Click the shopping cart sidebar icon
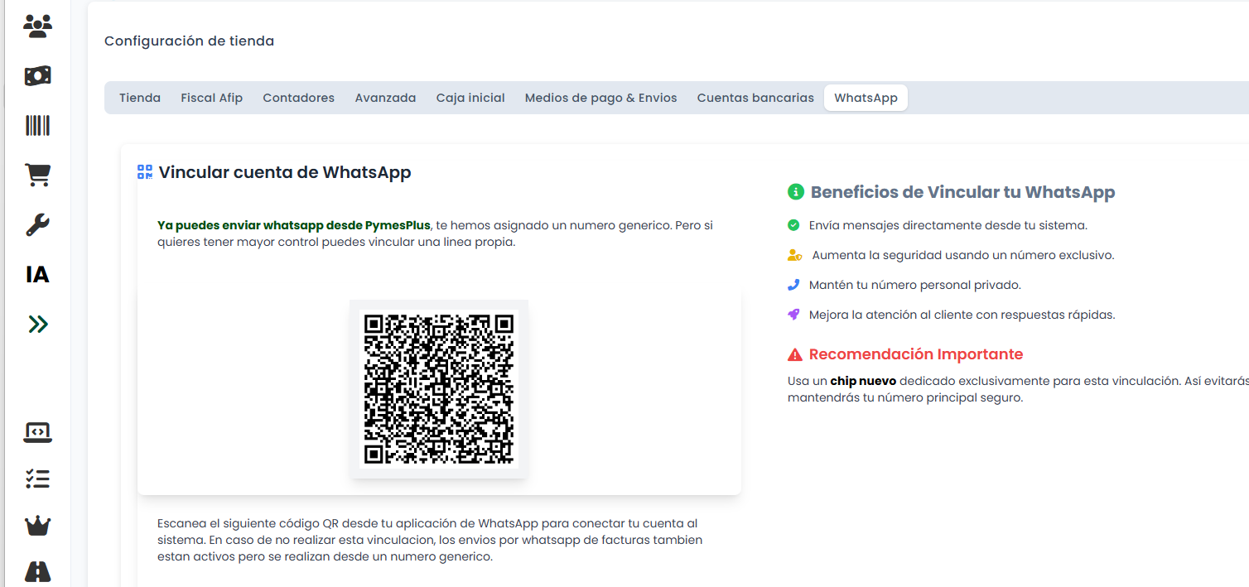This screenshot has width=1249, height=587. pyautogui.click(x=36, y=175)
